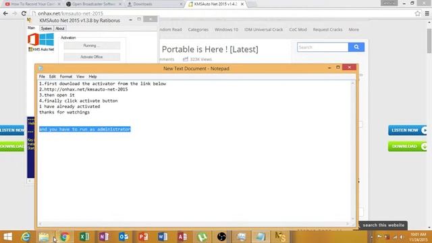Click left-side LISTEN NOW banner button
This screenshot has height=243, width=432.
pos(12,130)
